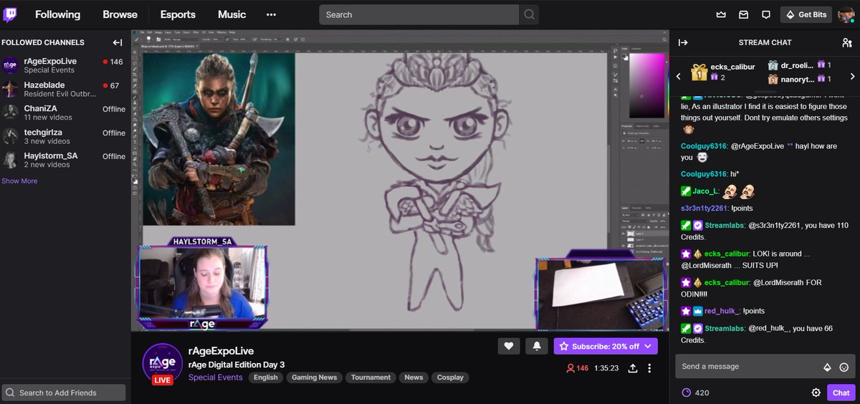The image size is (860, 404).
Task: Click the Jaco_L username in chat
Action: click(706, 191)
